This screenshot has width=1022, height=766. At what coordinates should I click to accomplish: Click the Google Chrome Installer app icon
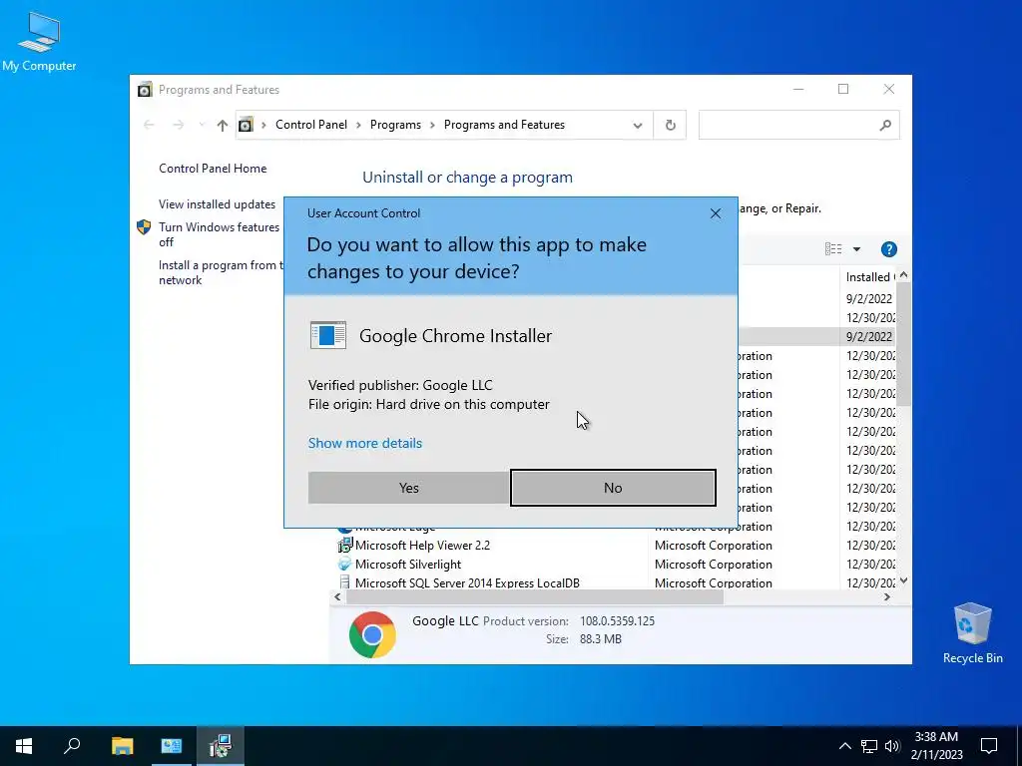tap(327, 335)
